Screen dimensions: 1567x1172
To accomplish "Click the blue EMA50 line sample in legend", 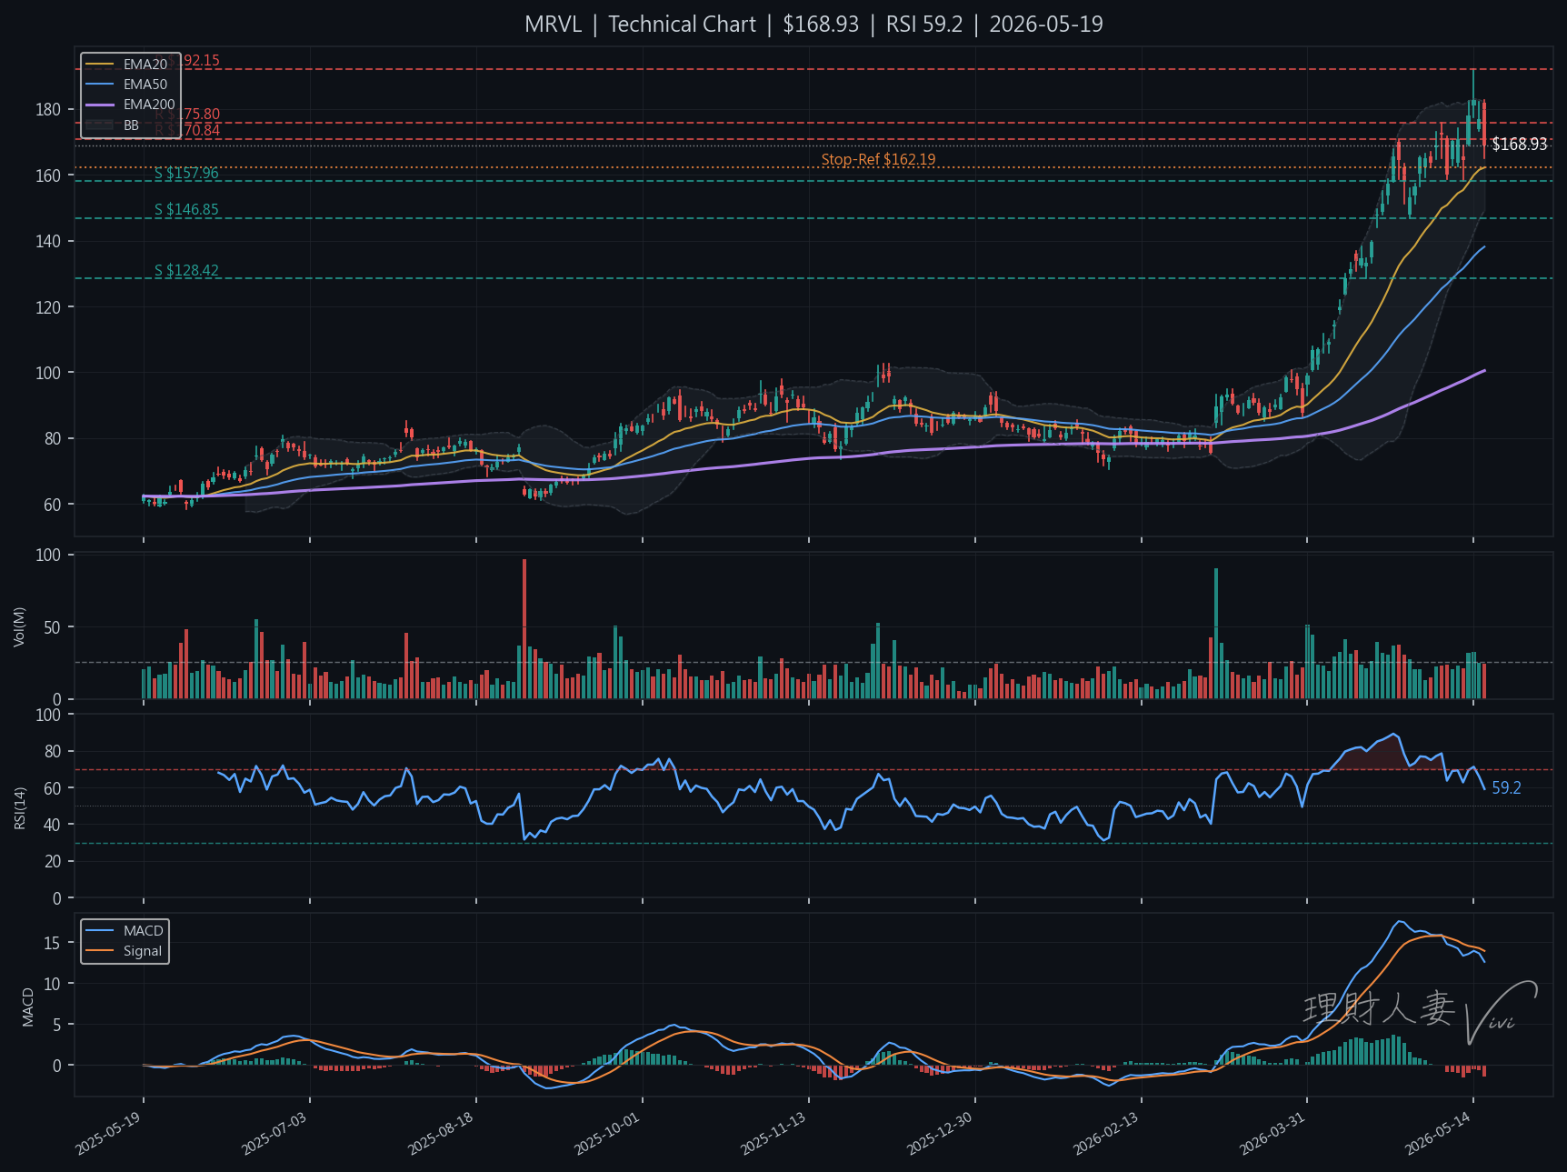I will [100, 85].
